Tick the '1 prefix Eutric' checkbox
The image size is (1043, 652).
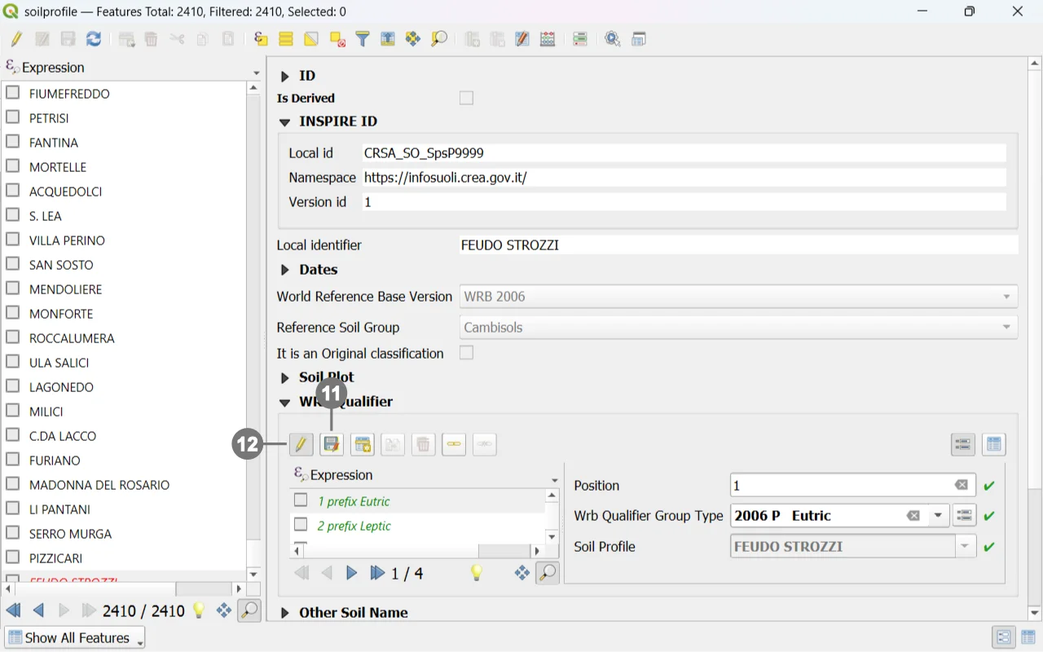point(301,500)
